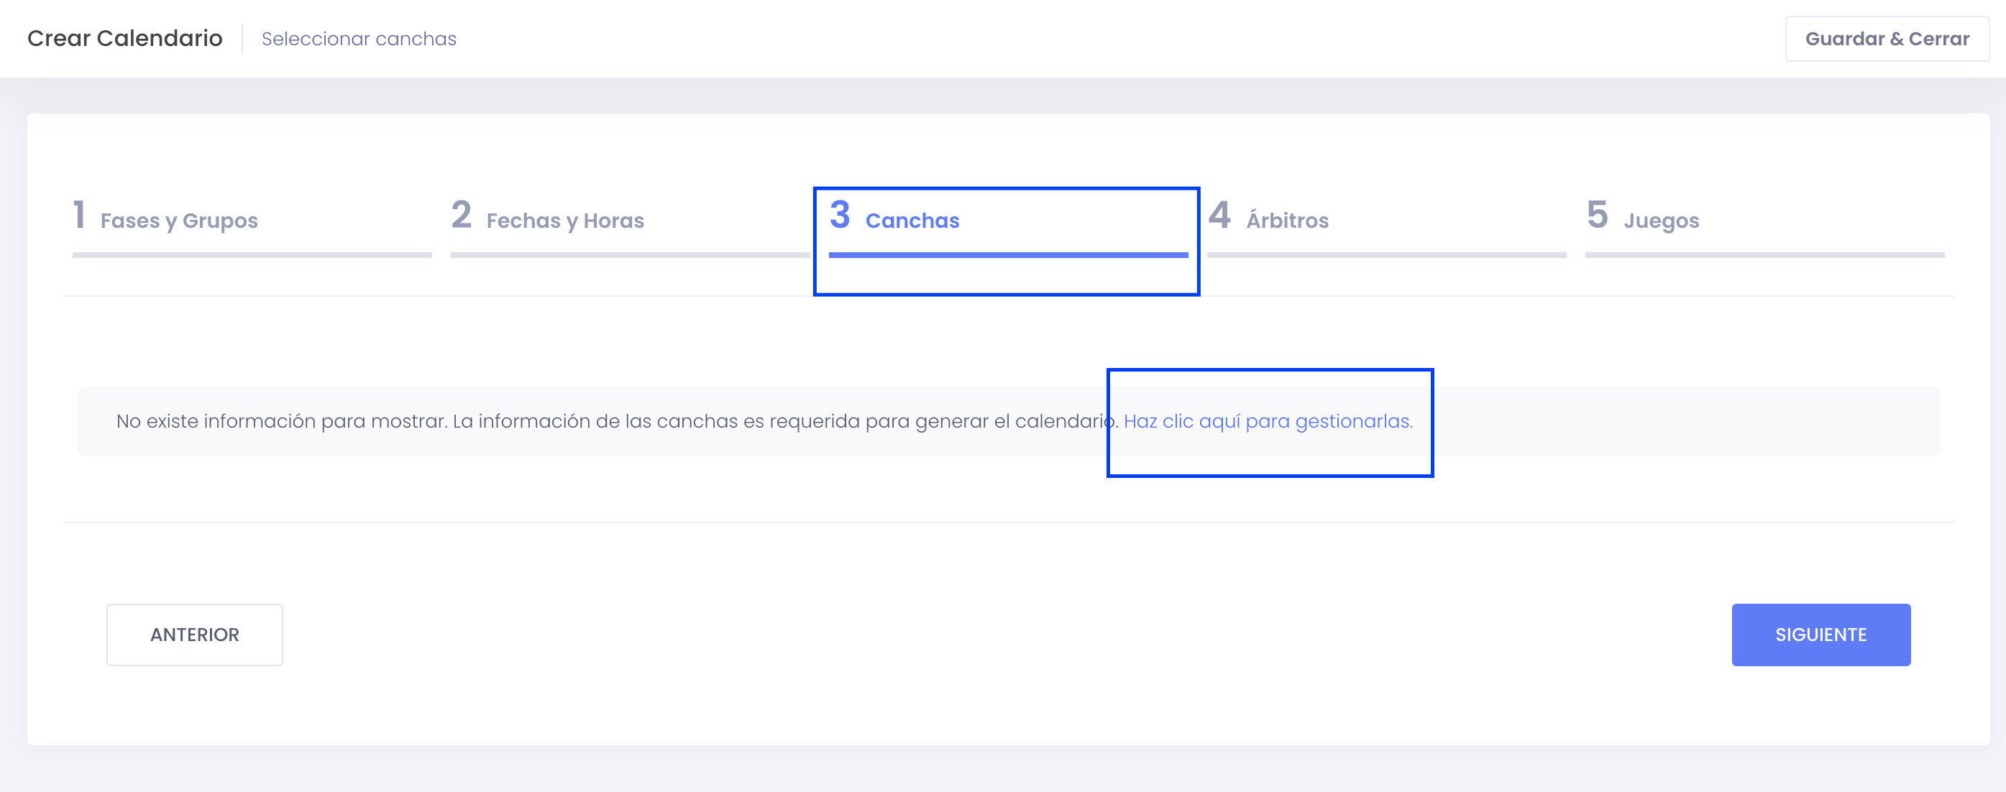Viewport: 2006px width, 792px height.
Task: Advance with the SIGUIENTE button
Action: pyautogui.click(x=1820, y=635)
